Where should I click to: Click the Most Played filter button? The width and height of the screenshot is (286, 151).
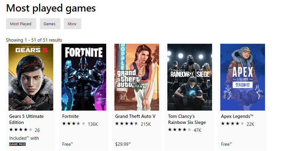(21, 24)
